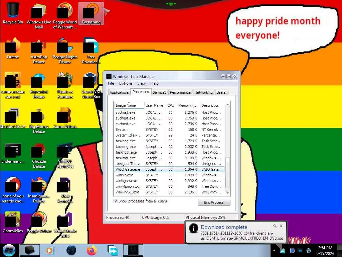
Task: Select the taskmgr.exe process row
Action: (169, 158)
